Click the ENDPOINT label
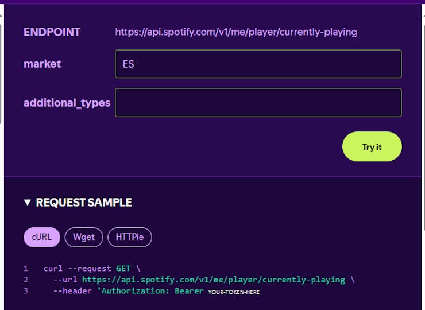Screen dimensions: 425x310 tap(52, 32)
